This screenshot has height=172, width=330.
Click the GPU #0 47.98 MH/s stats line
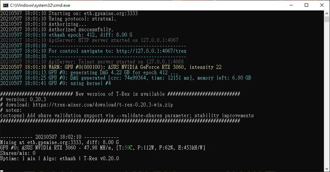(103, 148)
